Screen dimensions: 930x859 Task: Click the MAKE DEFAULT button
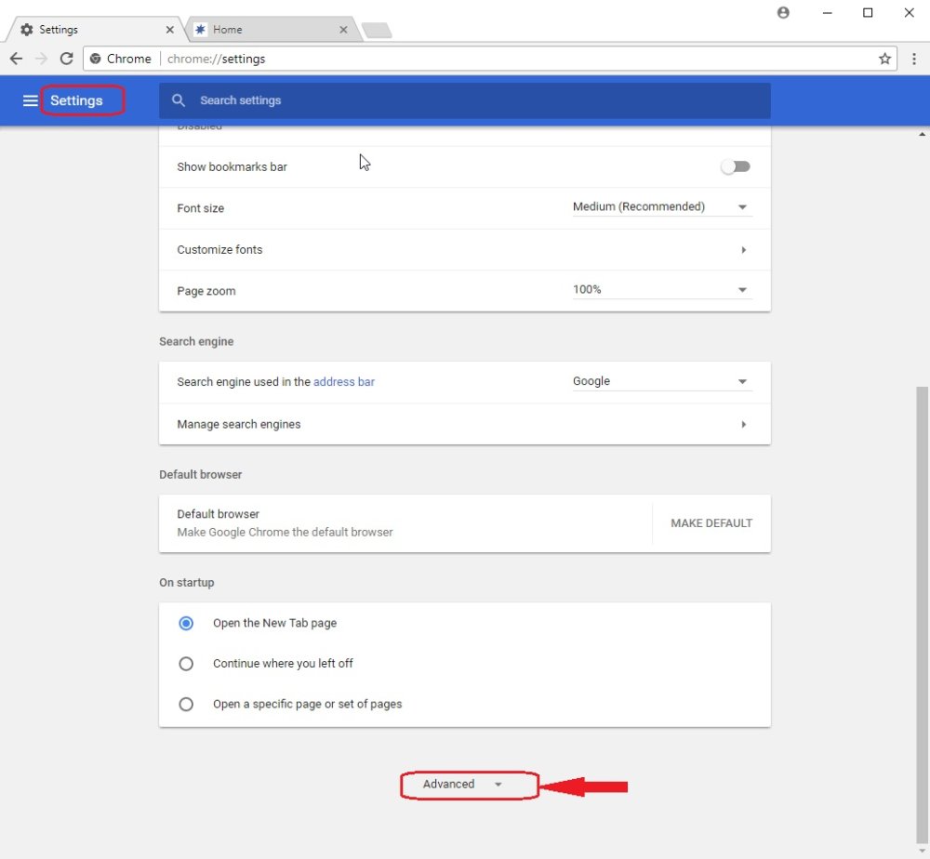click(711, 522)
